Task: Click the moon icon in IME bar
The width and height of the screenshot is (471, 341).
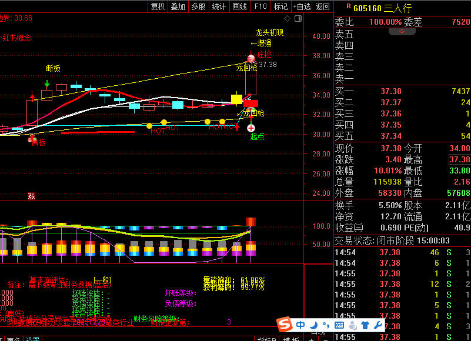Action: (314, 325)
